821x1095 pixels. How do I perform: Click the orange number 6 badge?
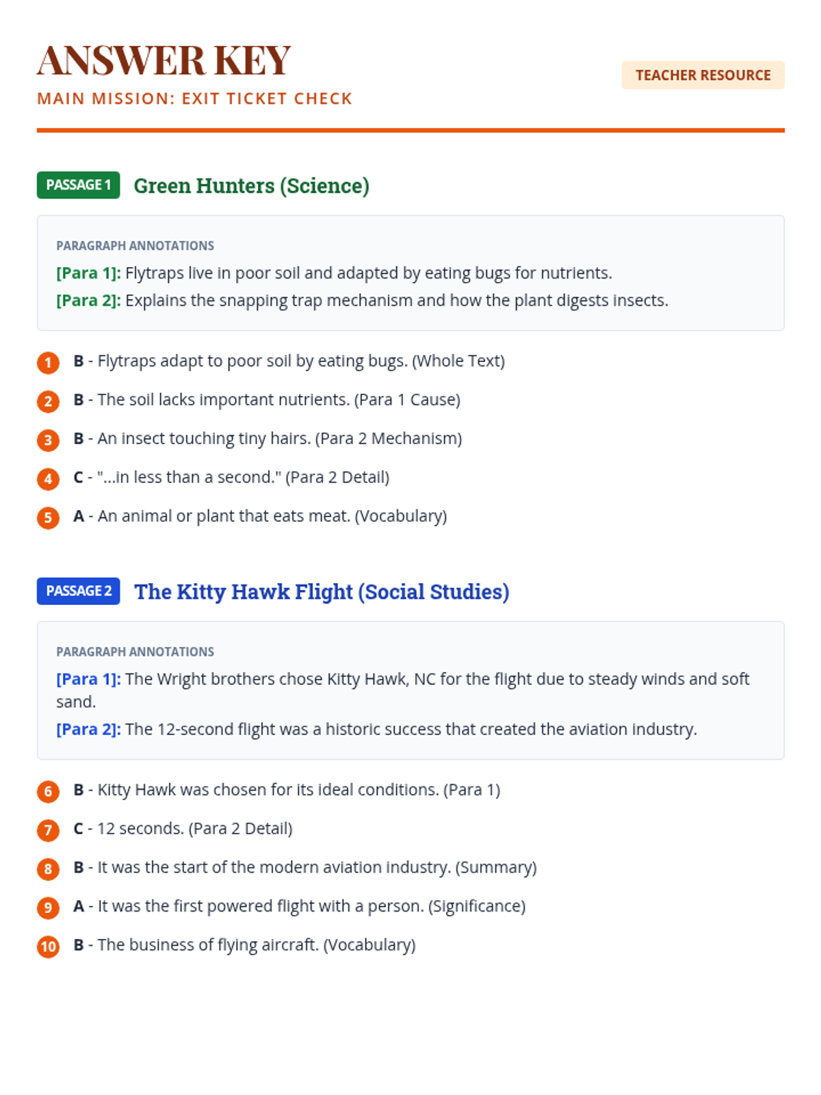[x=48, y=791]
